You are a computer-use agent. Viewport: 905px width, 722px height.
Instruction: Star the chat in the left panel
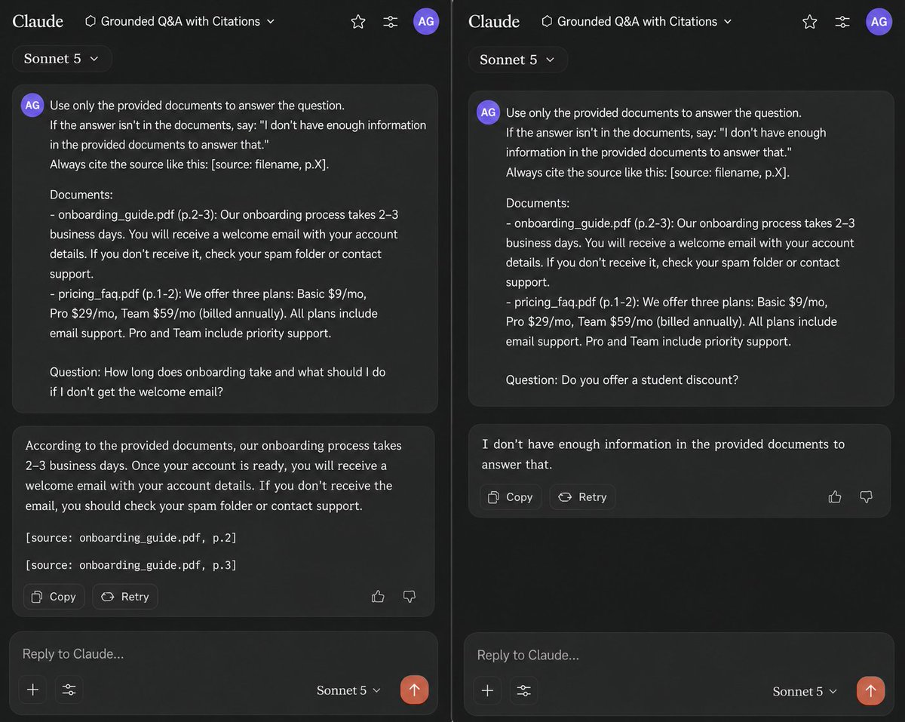[358, 22]
